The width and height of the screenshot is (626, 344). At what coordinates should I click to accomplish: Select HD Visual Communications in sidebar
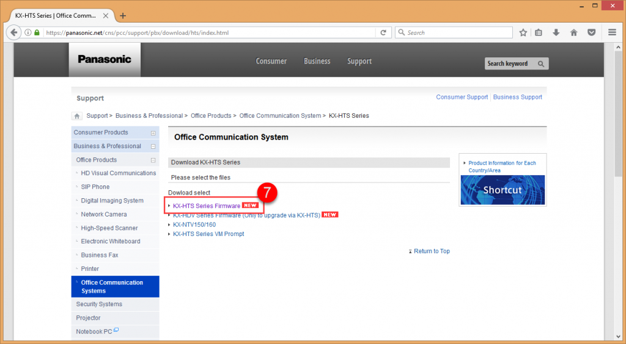click(118, 173)
